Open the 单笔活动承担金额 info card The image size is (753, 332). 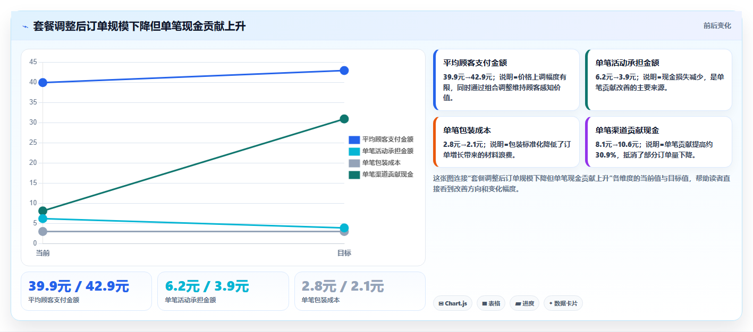pos(658,80)
